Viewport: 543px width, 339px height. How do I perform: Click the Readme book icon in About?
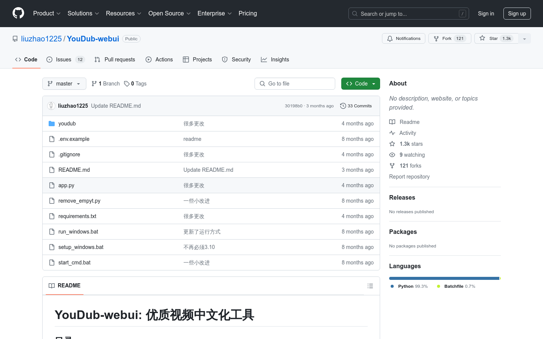tap(392, 122)
